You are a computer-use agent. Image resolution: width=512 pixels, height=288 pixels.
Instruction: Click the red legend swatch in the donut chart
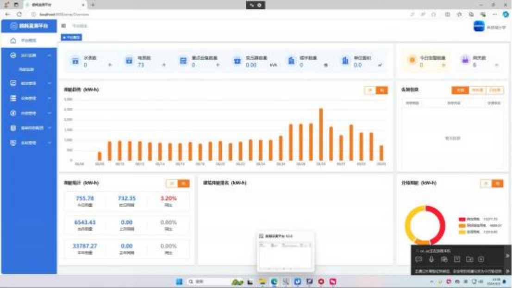tap(462, 219)
